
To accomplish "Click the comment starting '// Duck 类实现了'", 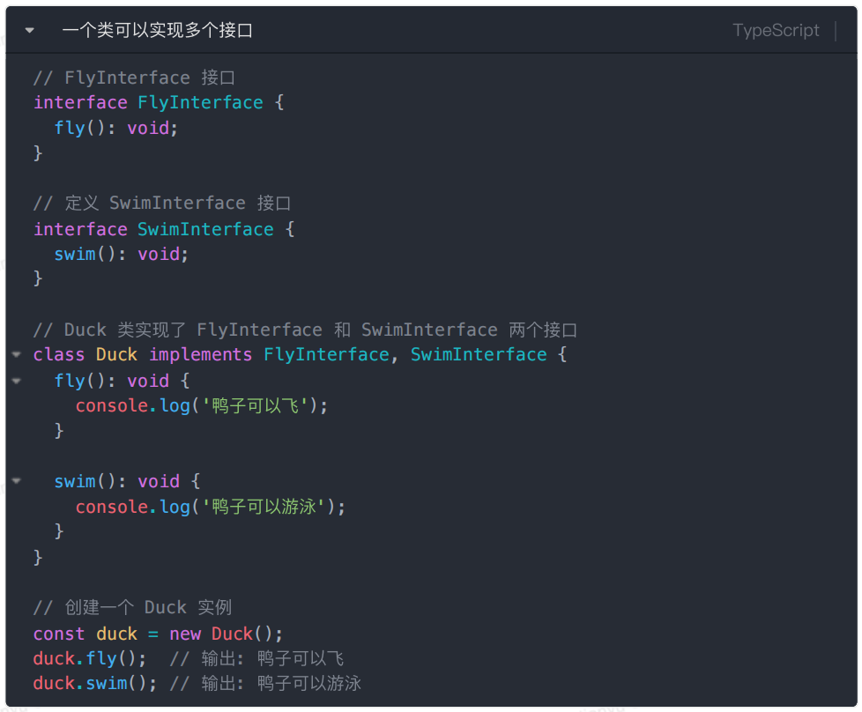I will 305,330.
